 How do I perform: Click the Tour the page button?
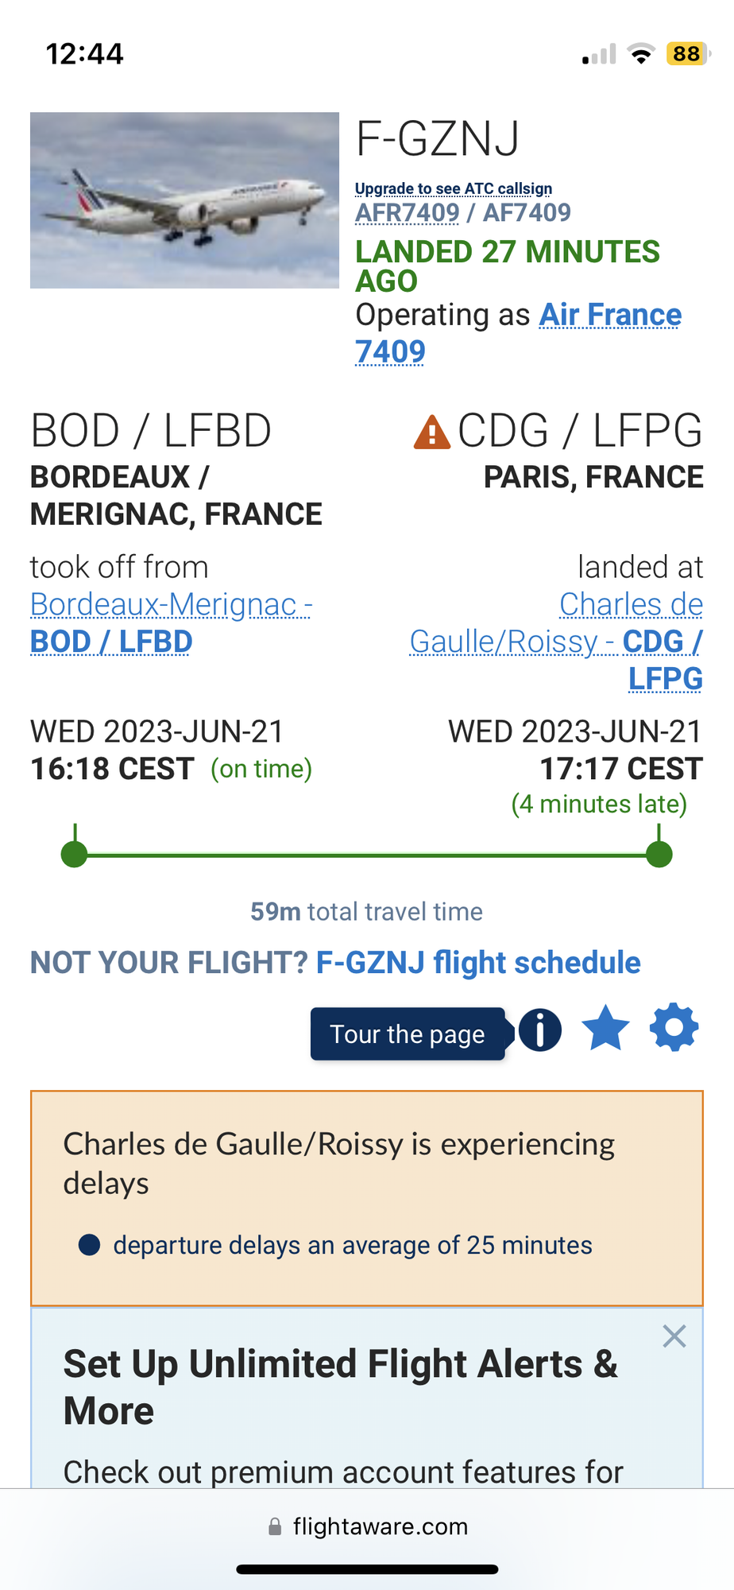pos(408,1033)
